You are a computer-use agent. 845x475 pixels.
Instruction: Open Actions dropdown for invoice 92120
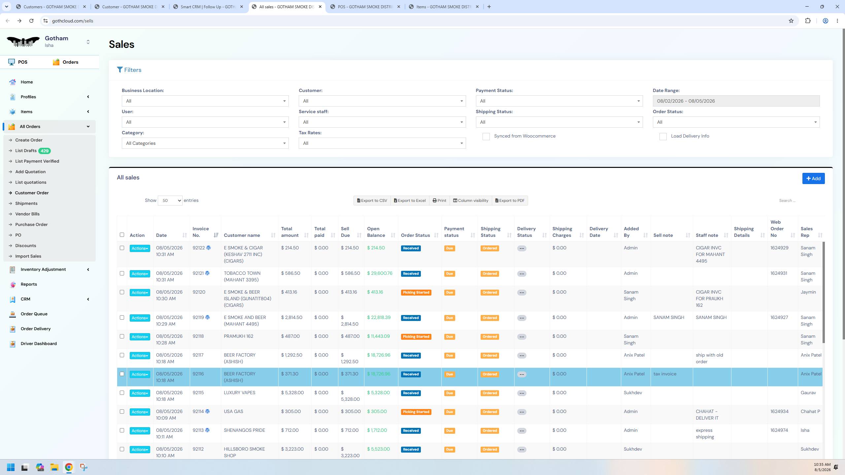pyautogui.click(x=140, y=293)
